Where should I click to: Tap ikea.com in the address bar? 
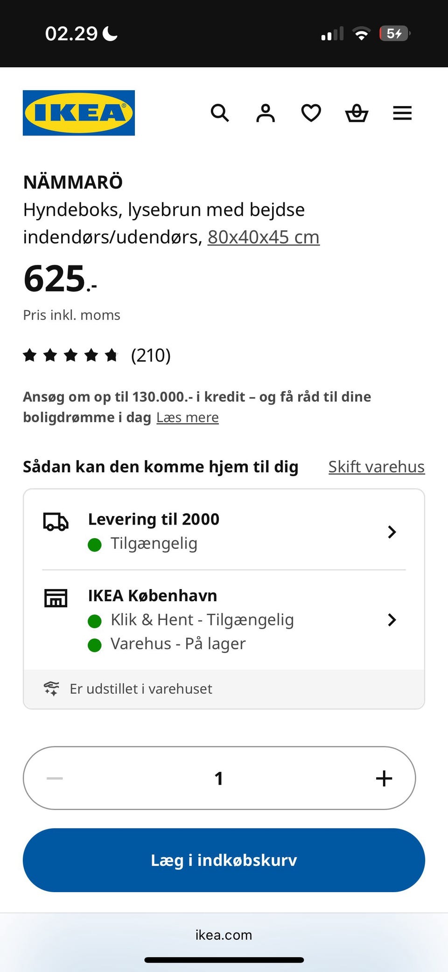tap(224, 935)
